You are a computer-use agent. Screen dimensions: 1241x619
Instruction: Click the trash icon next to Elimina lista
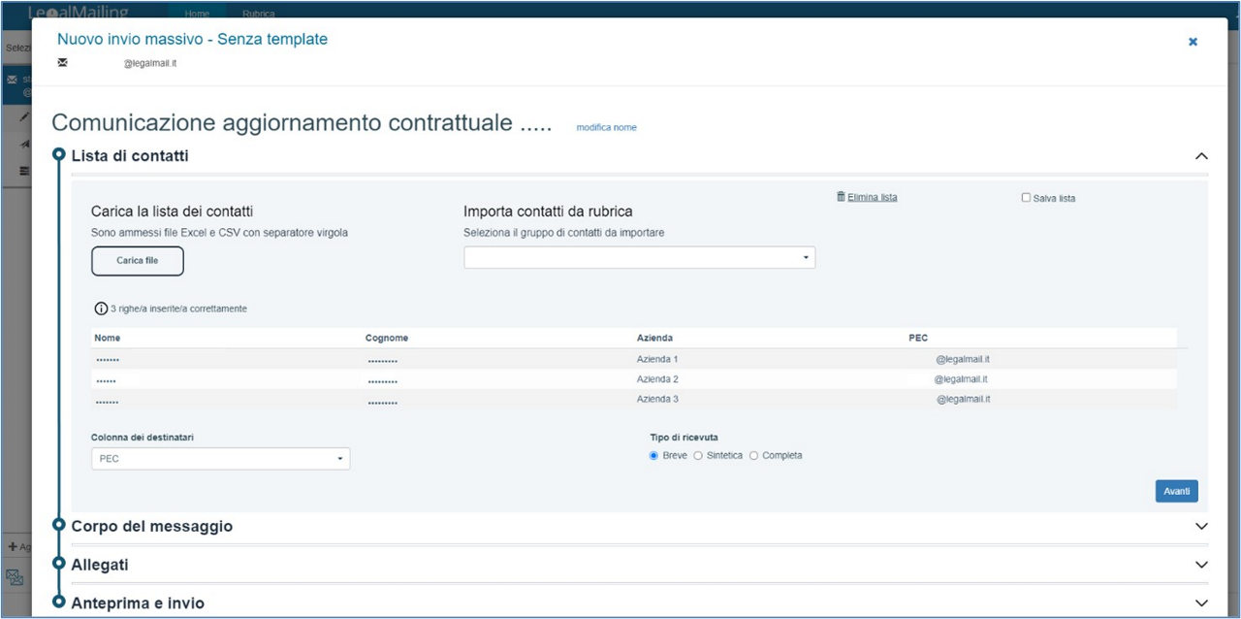pyautogui.click(x=841, y=197)
